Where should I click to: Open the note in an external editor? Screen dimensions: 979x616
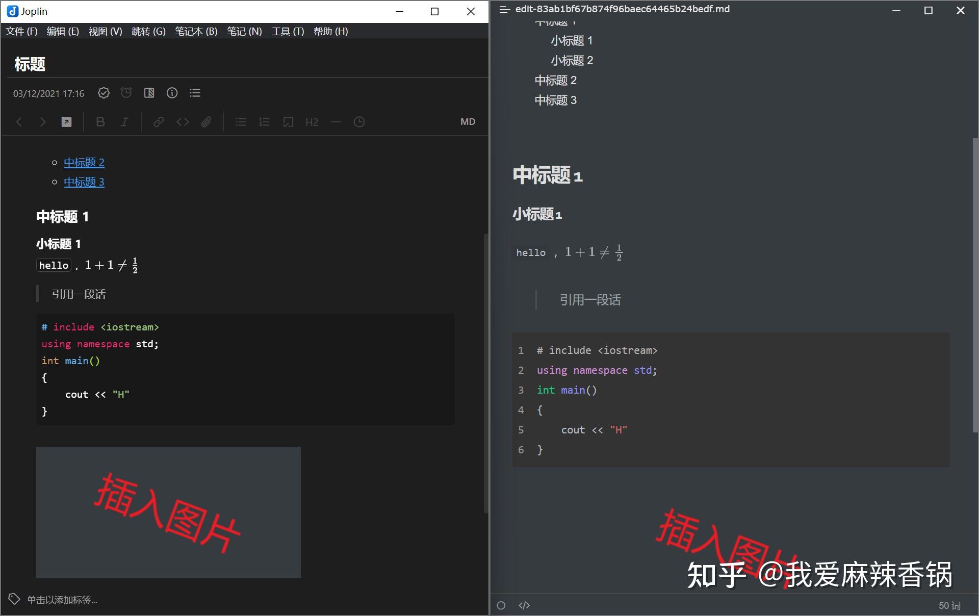pos(66,122)
